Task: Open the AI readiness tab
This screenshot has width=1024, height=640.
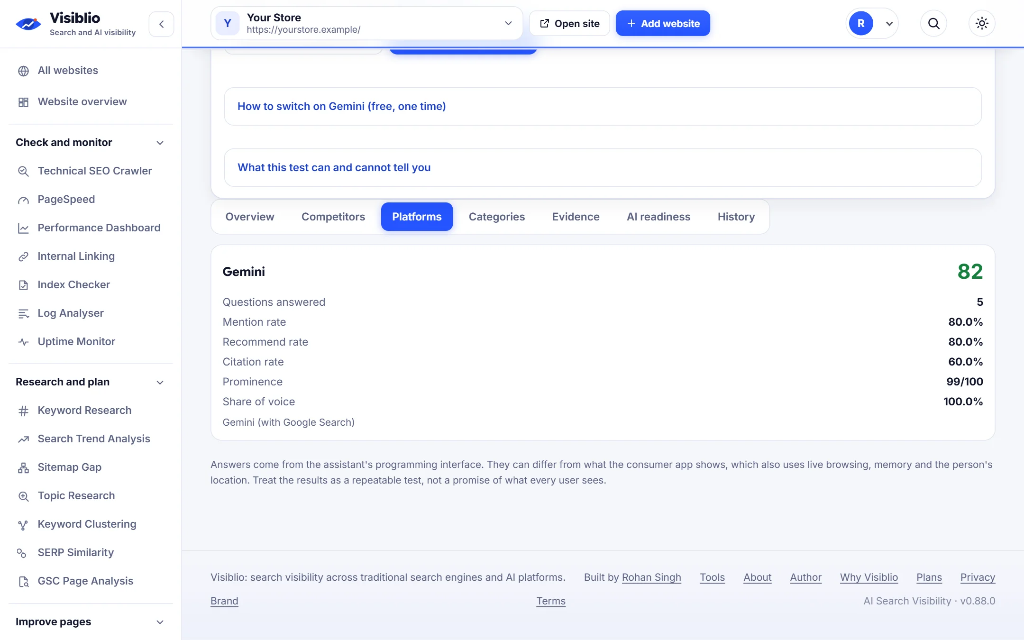Action: coord(658,217)
